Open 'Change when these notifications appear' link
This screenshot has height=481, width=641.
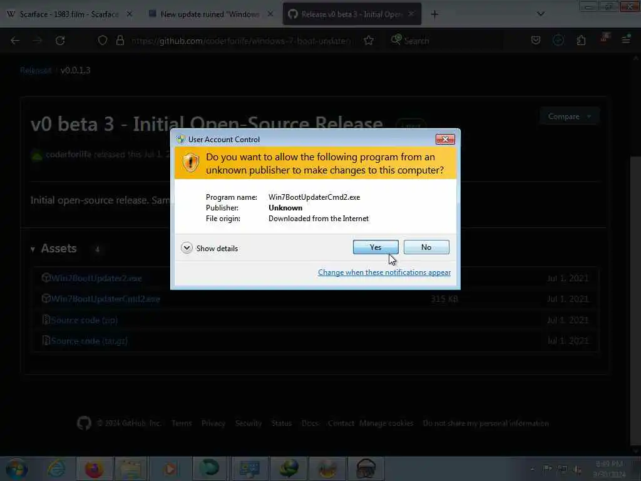tap(384, 272)
